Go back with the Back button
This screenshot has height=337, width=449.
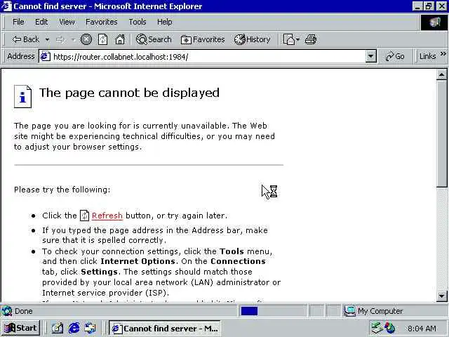click(25, 39)
